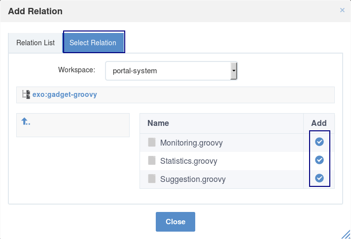Go up one folder level arrow
This screenshot has width=351, height=239.
[26, 121]
